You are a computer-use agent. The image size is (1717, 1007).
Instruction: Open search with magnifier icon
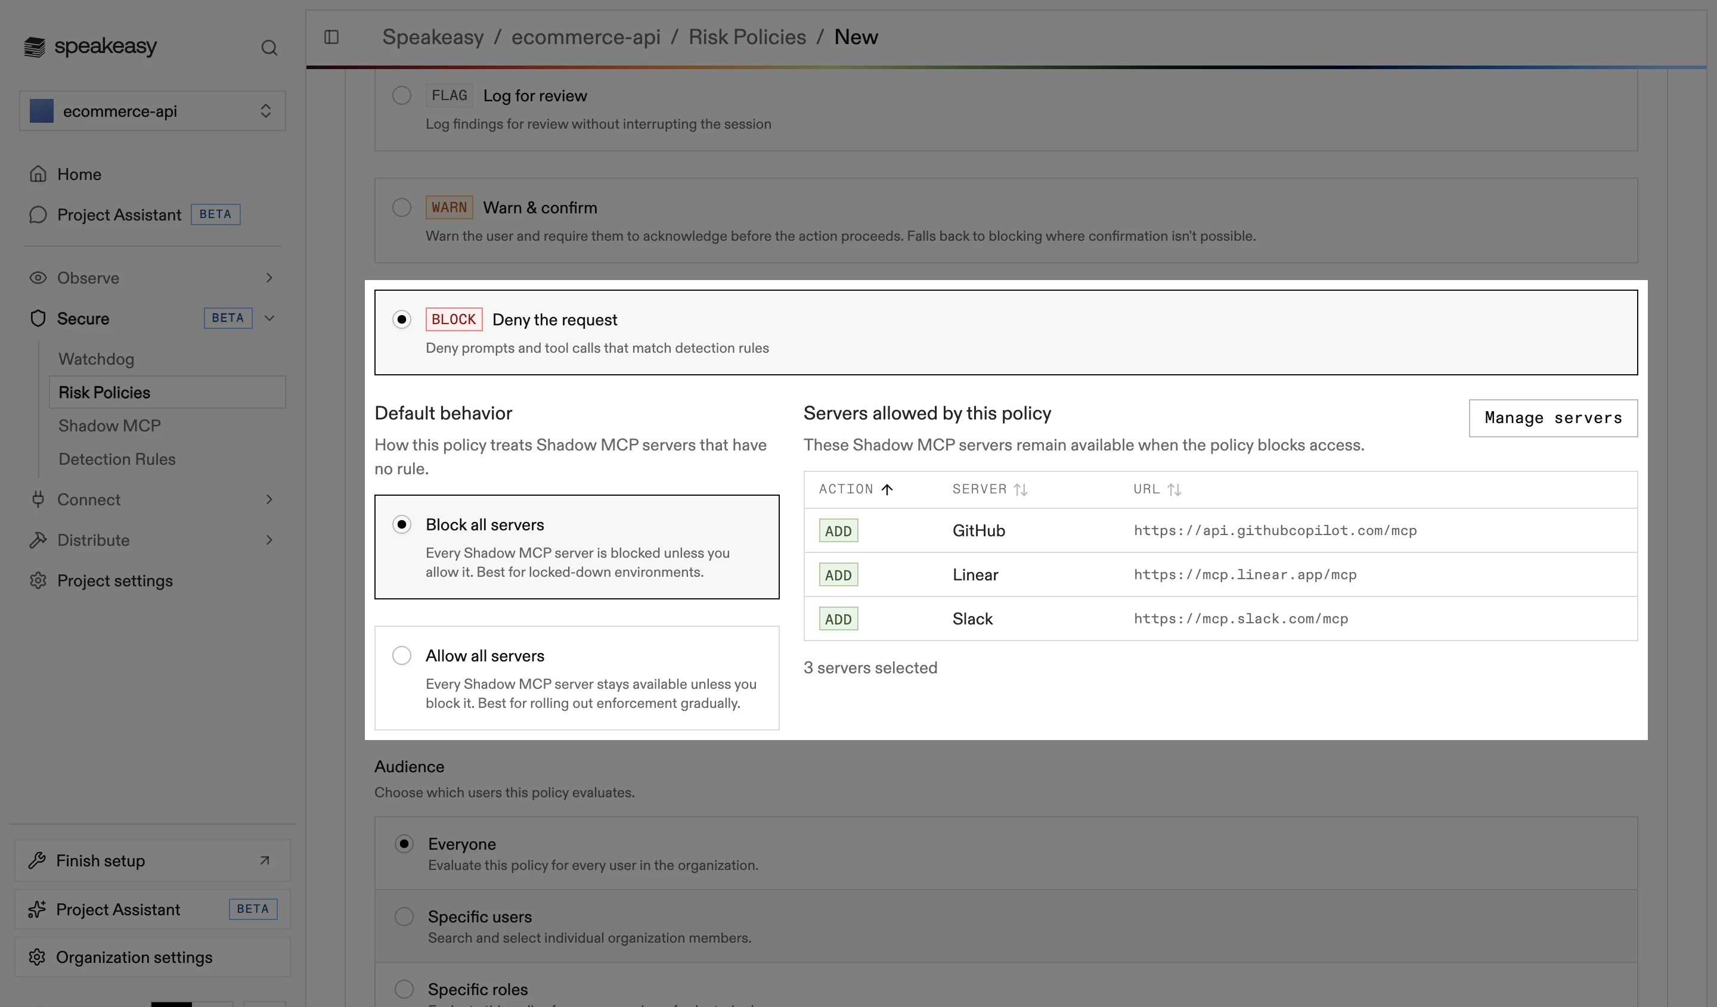(x=269, y=48)
